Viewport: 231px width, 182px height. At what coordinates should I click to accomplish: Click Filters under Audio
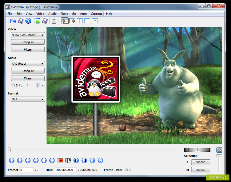pyautogui.click(x=28, y=78)
